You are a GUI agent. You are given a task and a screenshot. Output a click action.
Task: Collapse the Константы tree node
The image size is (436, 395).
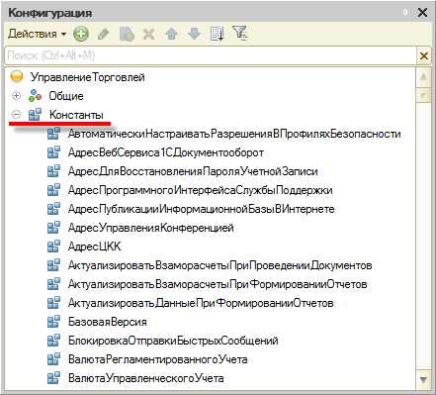16,115
